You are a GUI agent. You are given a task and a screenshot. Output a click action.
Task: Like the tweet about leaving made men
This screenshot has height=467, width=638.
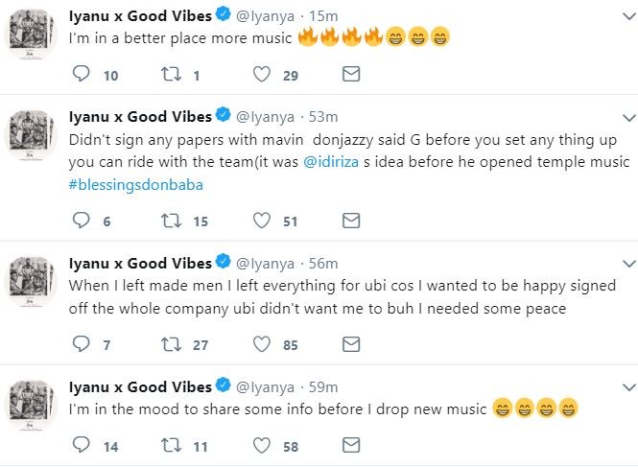(x=262, y=344)
